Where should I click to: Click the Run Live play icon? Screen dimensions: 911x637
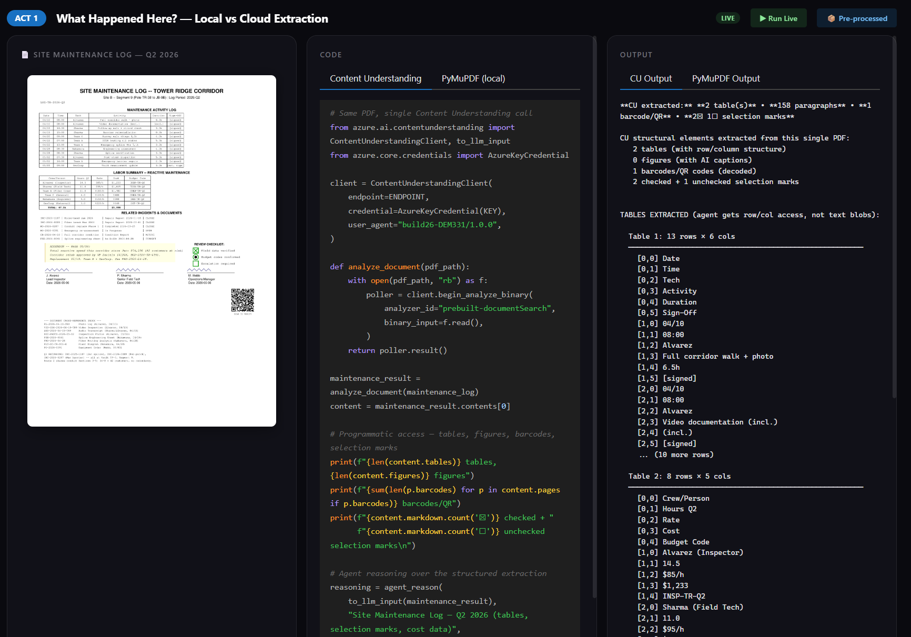click(x=762, y=18)
